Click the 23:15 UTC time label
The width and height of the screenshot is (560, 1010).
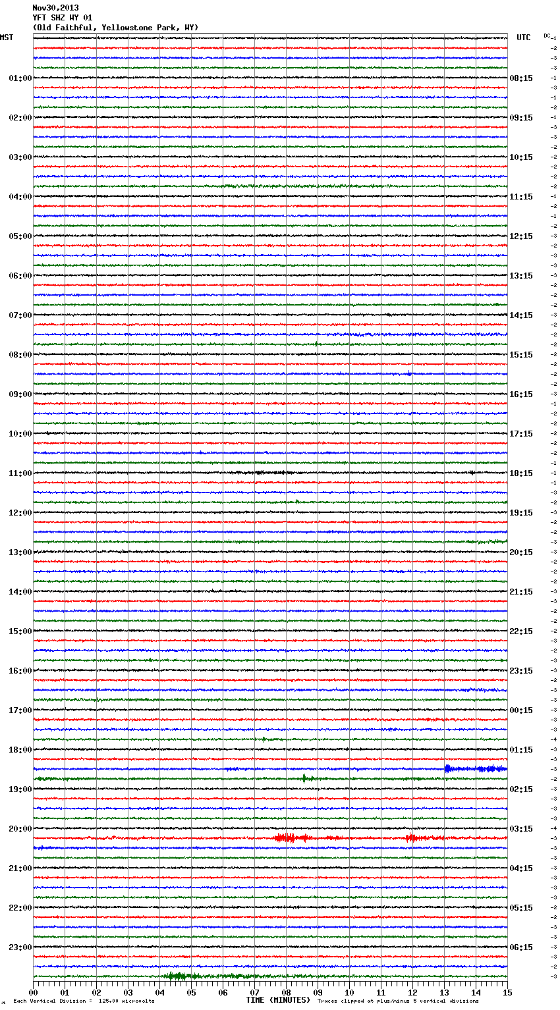521,671
